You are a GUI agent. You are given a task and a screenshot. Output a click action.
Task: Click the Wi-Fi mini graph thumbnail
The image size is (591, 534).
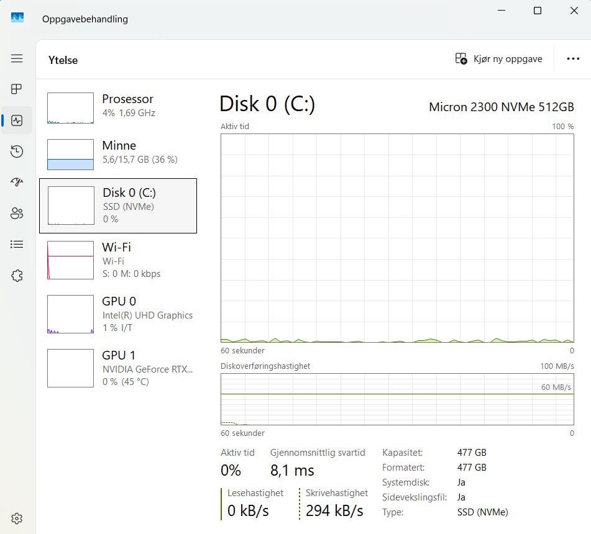70,260
